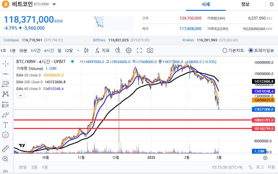Viewport: 278px width, 174px height.
Task: Click the orange Bitcoin logo icon
Action: point(6,4)
